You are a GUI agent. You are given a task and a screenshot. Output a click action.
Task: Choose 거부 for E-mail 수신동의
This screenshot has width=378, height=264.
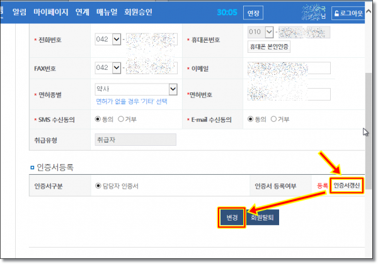274,119
